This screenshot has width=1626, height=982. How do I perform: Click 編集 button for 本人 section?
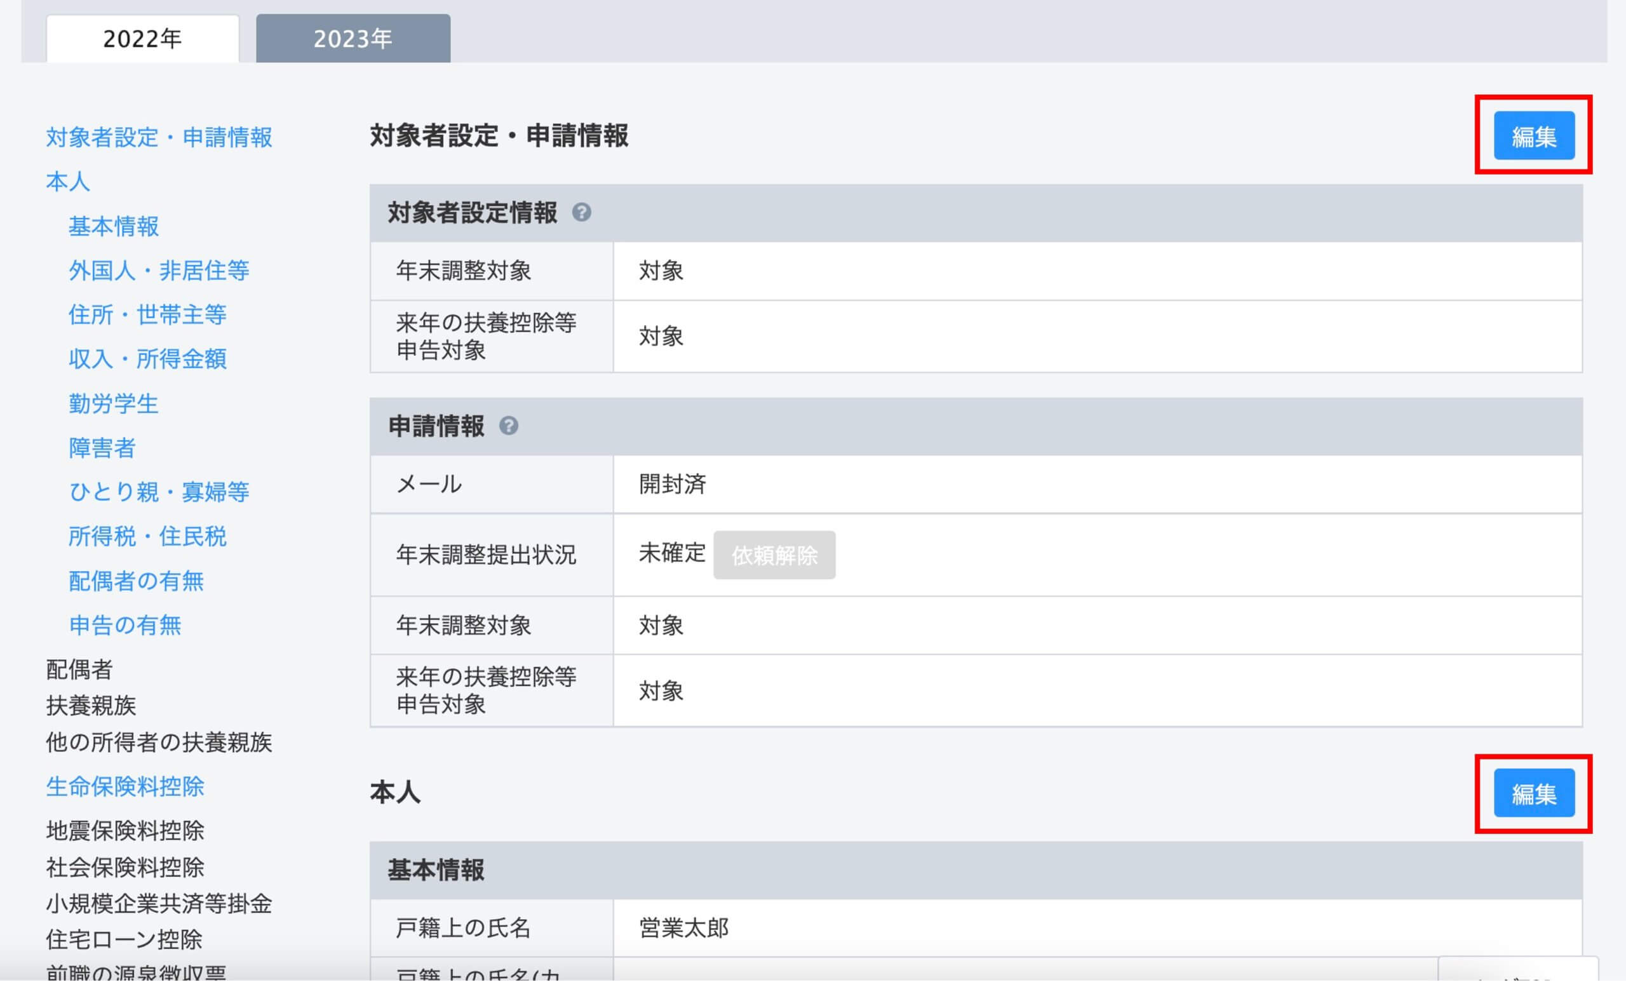pos(1534,794)
